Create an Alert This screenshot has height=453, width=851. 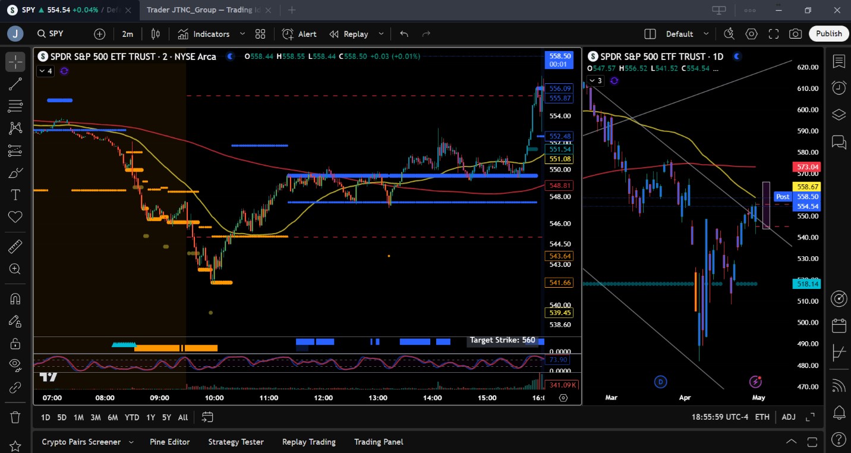300,34
